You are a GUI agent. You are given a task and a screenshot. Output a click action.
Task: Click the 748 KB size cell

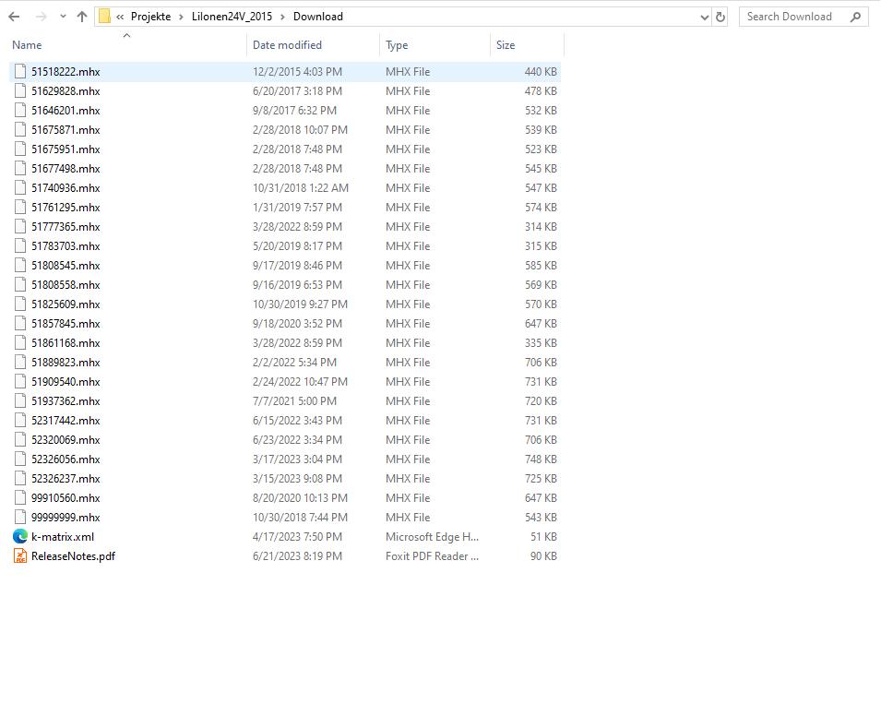pos(541,459)
